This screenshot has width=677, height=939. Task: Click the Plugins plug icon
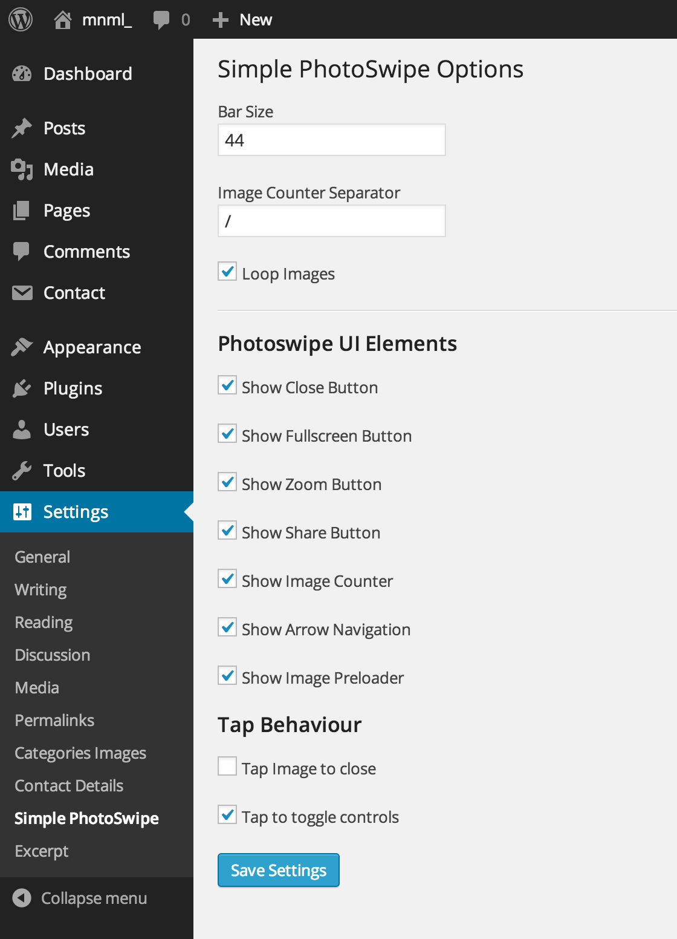point(22,388)
